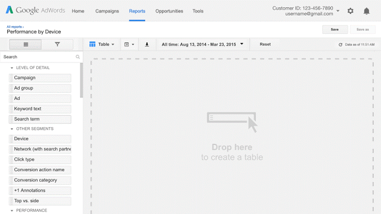This screenshot has width=381, height=214.
Task: Collapse the LEVEL OF DETAIL section
Action: (12, 68)
